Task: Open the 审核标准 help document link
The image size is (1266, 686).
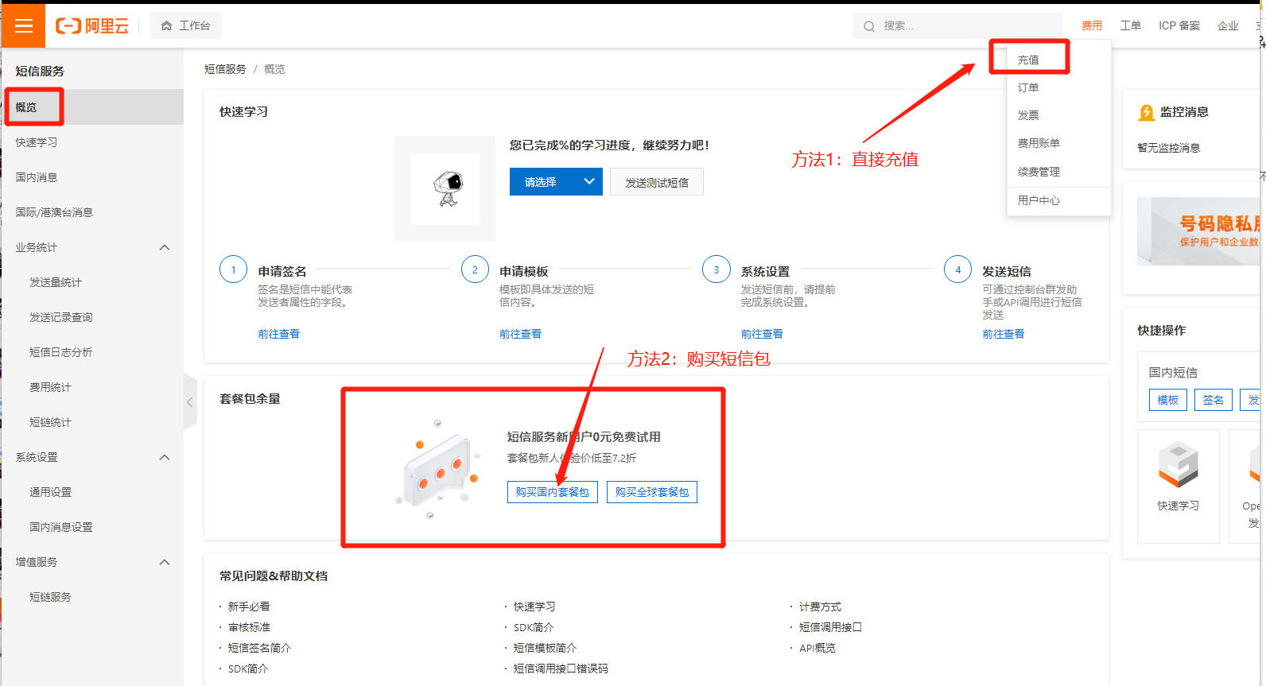Action: [249, 627]
